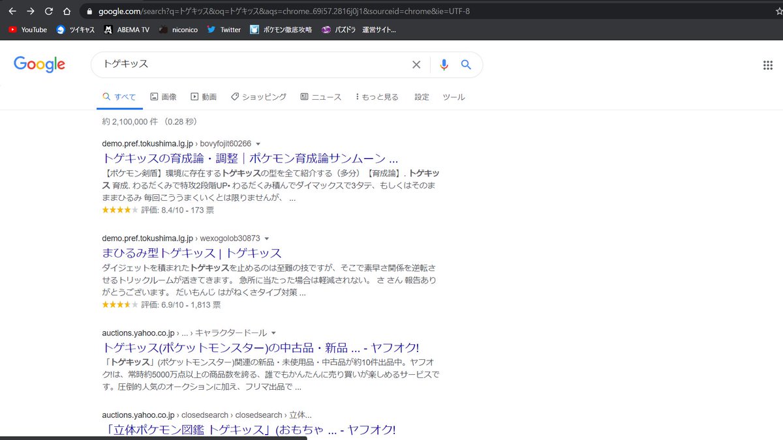Click the 評価: 8.4/10 - 173 票 rating
Screen dimensions: 783x440
177,210
